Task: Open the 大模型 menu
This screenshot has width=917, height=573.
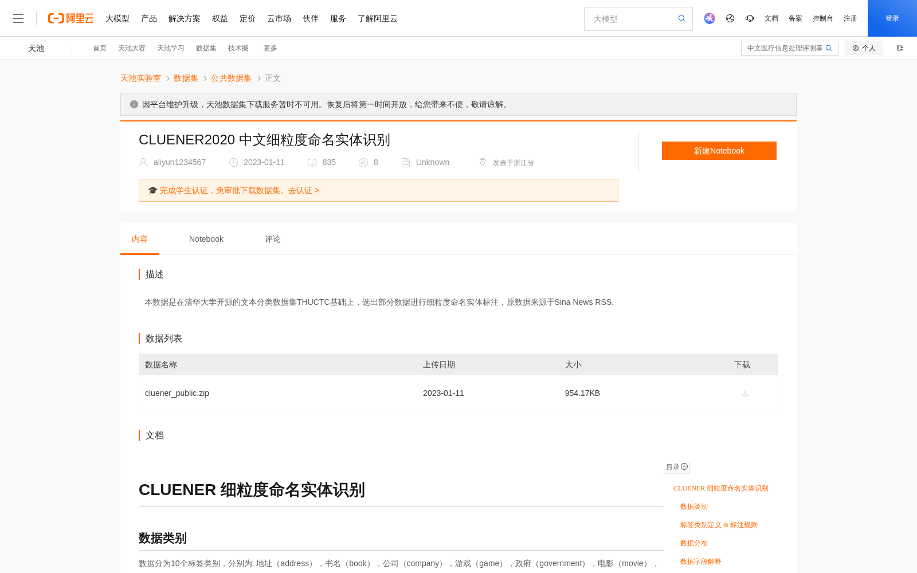Action: [x=117, y=18]
